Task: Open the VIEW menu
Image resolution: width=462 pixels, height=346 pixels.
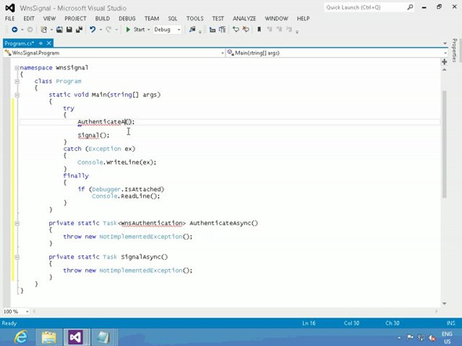Action: pyautogui.click(x=49, y=19)
